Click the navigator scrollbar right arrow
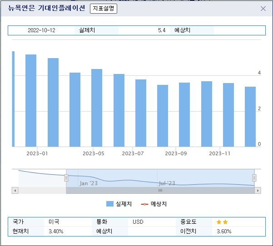 coord(258,190)
